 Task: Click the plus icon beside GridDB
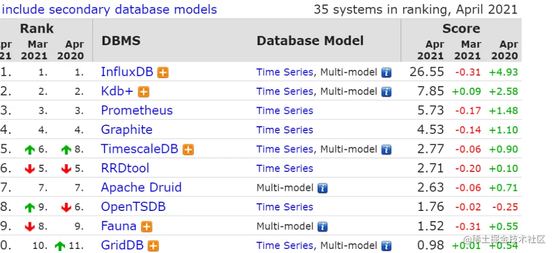pyautogui.click(x=153, y=246)
